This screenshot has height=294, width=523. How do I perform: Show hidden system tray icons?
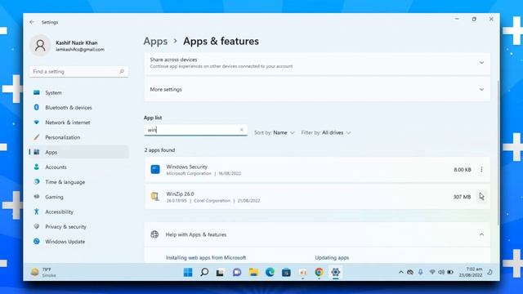click(x=400, y=272)
